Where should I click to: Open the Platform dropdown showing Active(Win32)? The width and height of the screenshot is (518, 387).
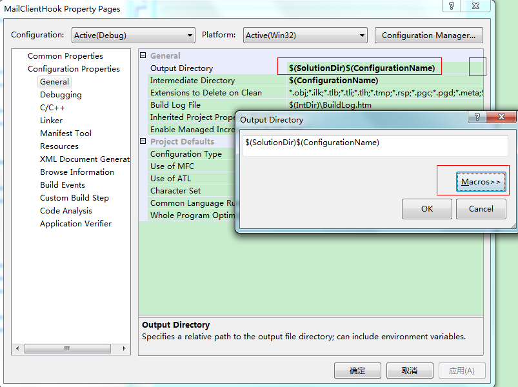(305, 35)
